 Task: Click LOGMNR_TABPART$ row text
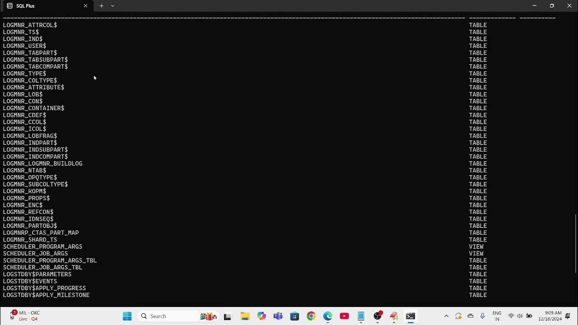pos(30,53)
